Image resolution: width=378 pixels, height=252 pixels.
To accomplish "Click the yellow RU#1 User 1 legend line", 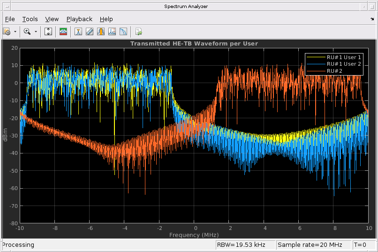I will 315,57.
